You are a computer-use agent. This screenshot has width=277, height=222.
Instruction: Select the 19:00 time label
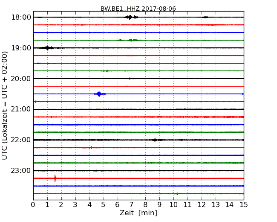(21, 48)
